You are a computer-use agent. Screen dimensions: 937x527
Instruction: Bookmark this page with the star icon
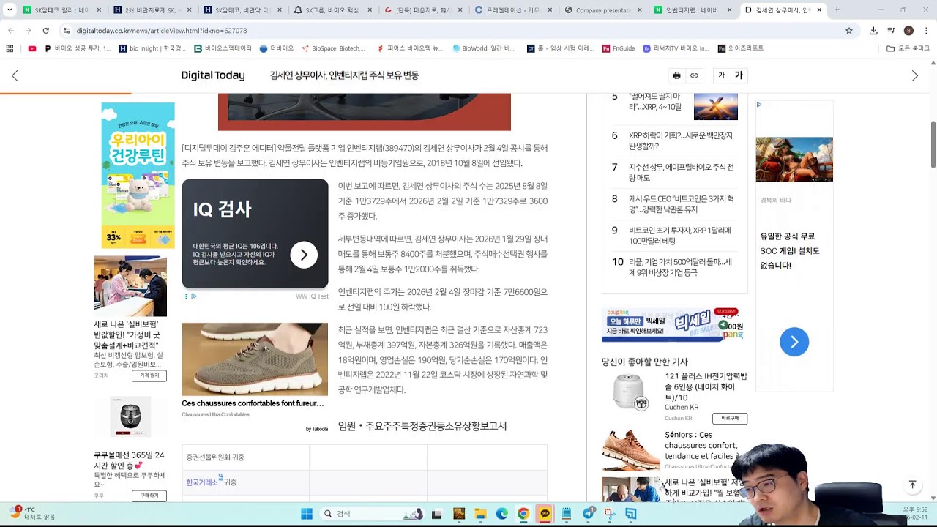tap(849, 31)
